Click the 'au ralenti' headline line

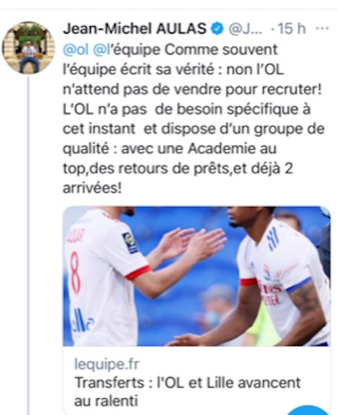click(x=106, y=401)
